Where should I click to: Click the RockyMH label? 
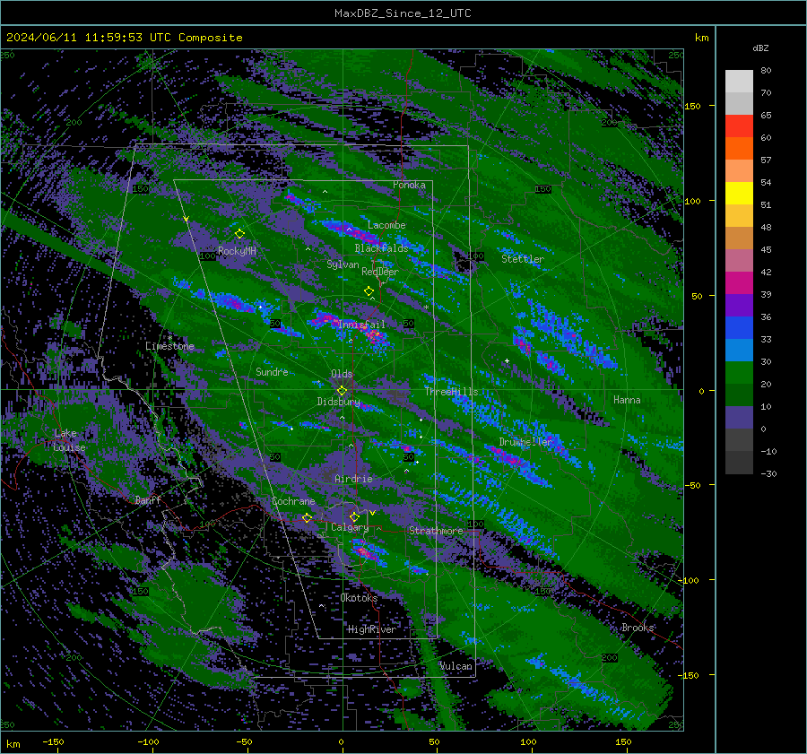click(237, 251)
